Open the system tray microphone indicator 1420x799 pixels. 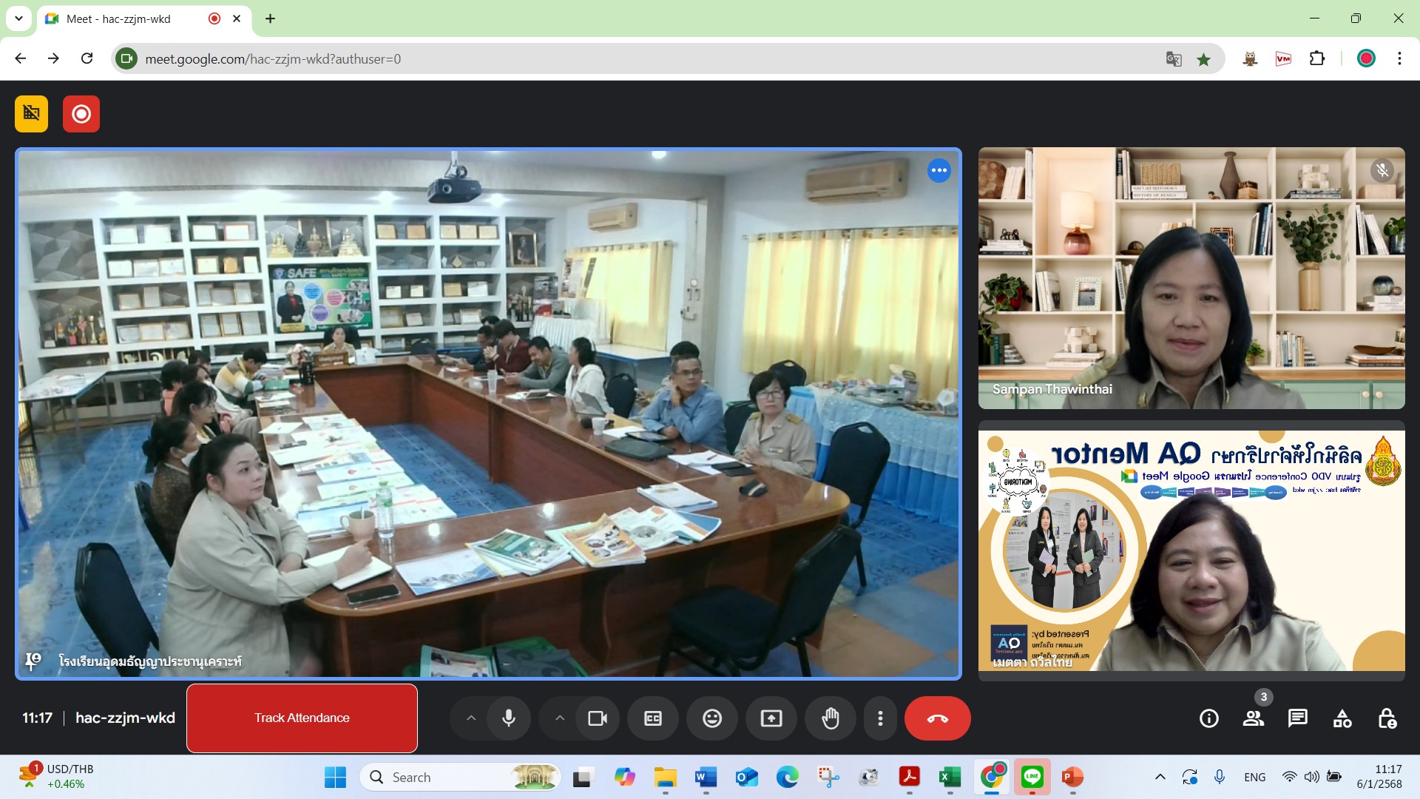pyautogui.click(x=1220, y=777)
